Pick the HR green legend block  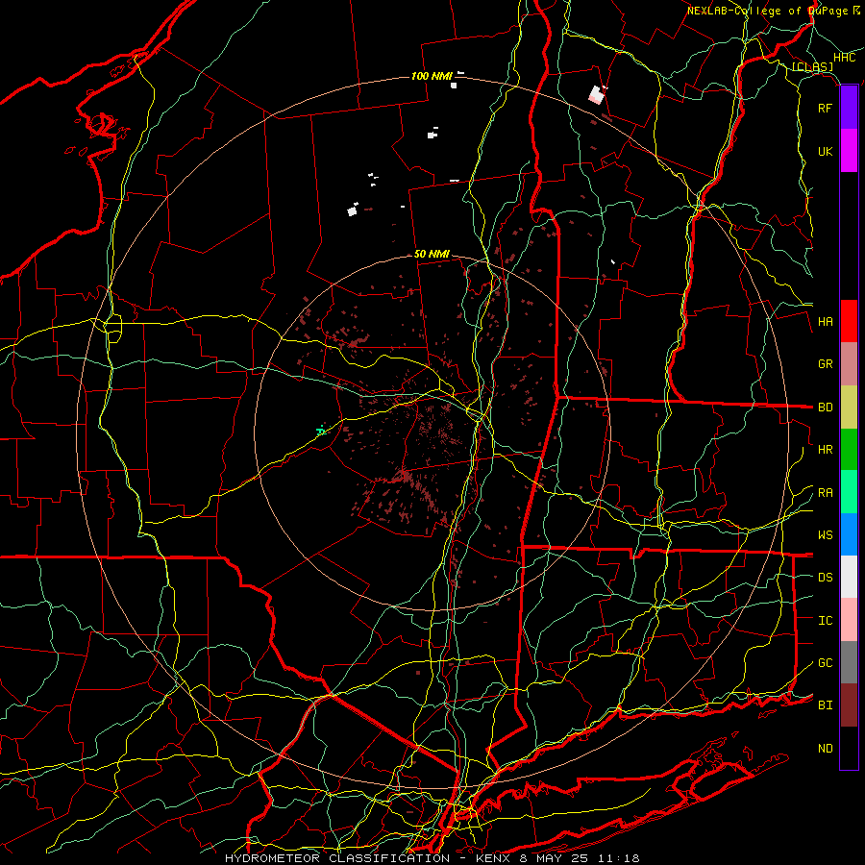pyautogui.click(x=849, y=449)
